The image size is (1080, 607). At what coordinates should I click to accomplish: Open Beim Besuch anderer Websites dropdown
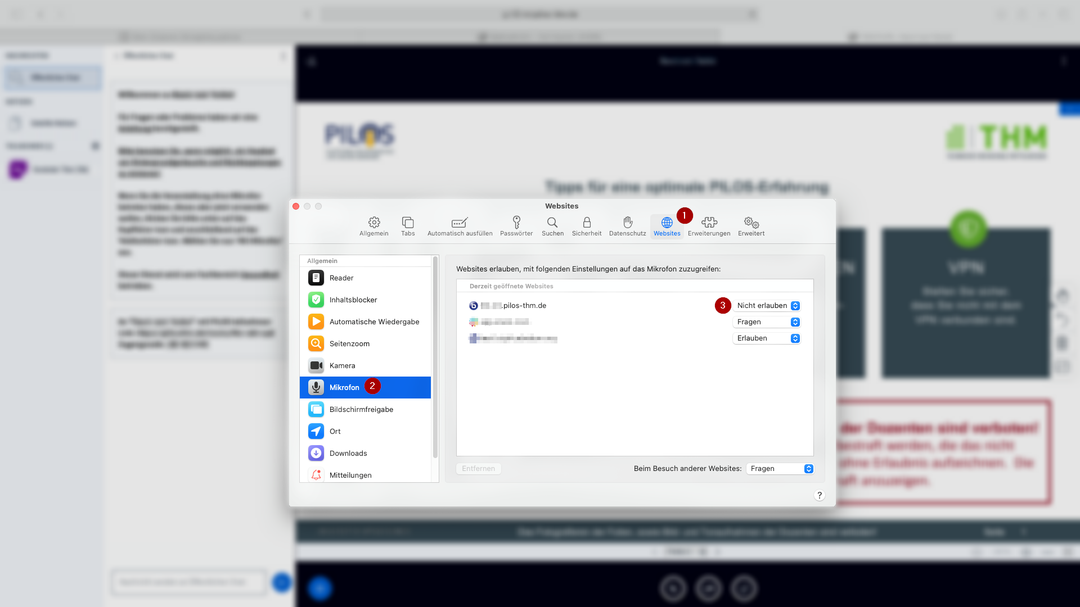(x=780, y=469)
